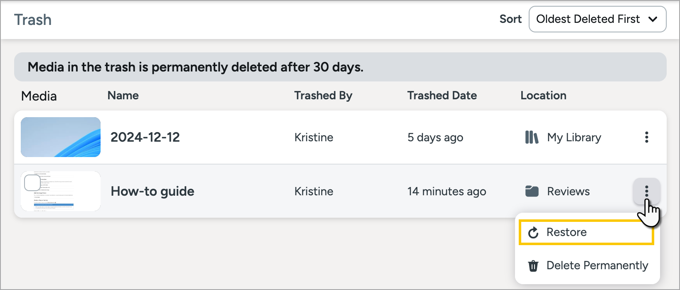Click the Trashed Date column header
Image resolution: width=680 pixels, height=290 pixels.
pyautogui.click(x=442, y=96)
